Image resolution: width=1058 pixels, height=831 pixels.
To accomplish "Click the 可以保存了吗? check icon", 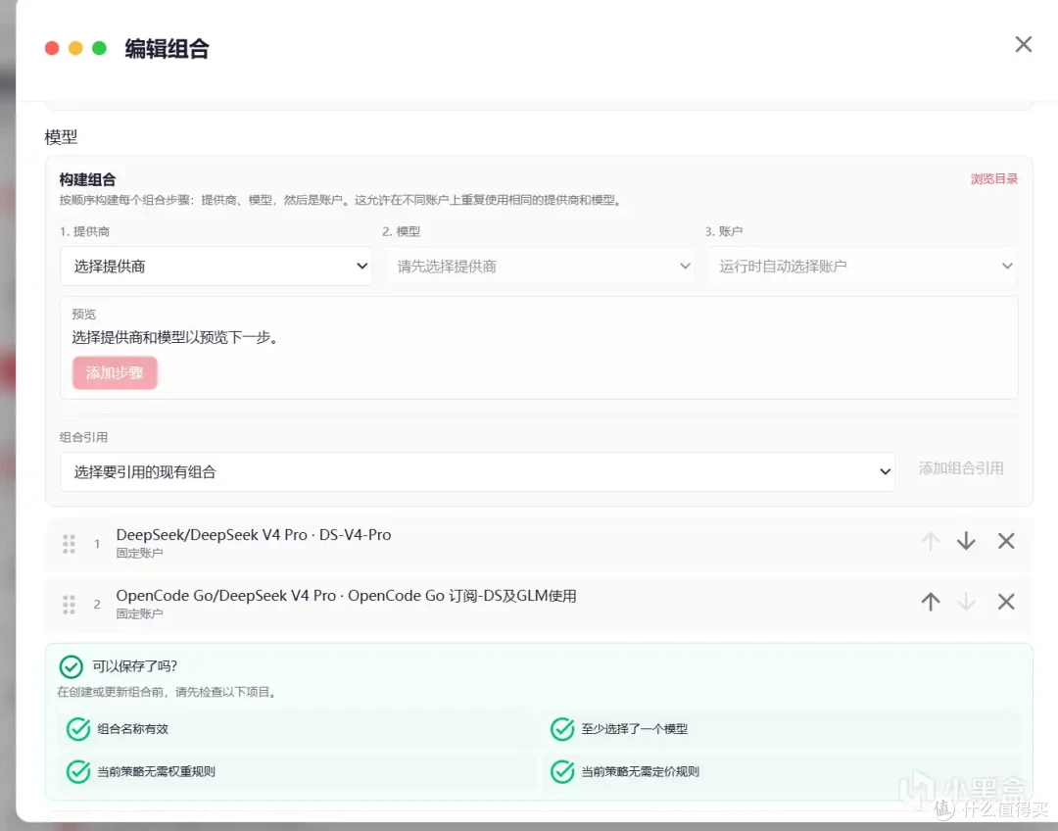I will 71,667.
